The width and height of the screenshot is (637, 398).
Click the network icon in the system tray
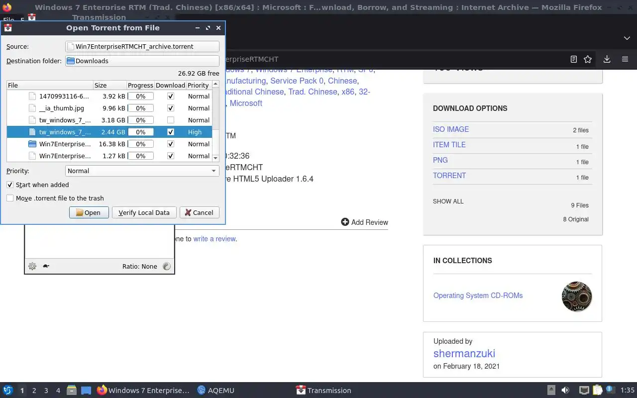(x=584, y=391)
